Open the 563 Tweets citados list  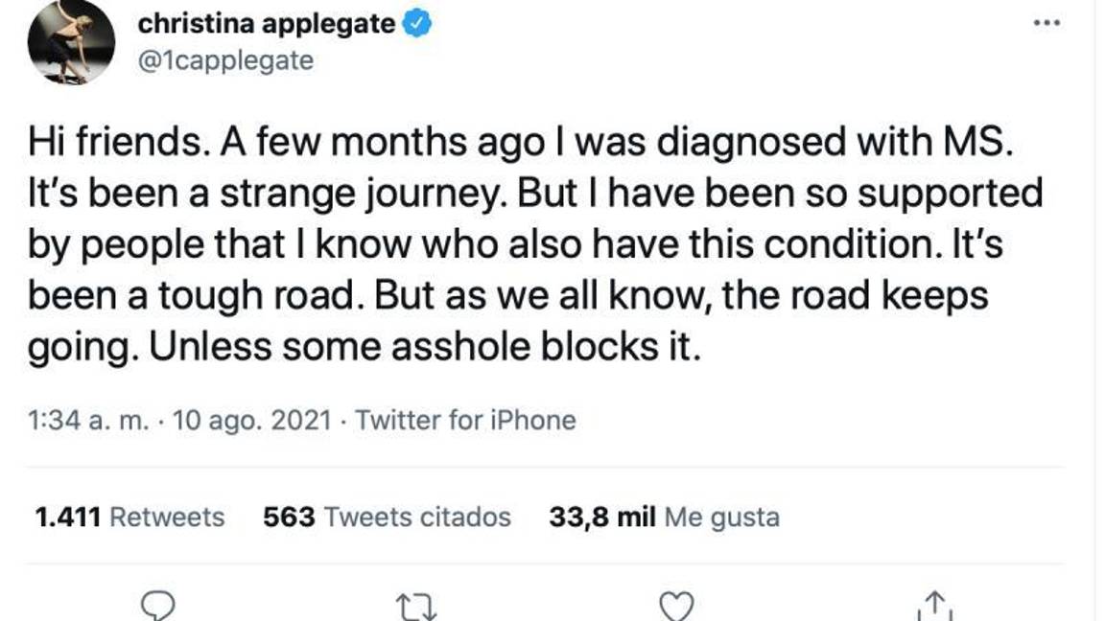click(388, 516)
